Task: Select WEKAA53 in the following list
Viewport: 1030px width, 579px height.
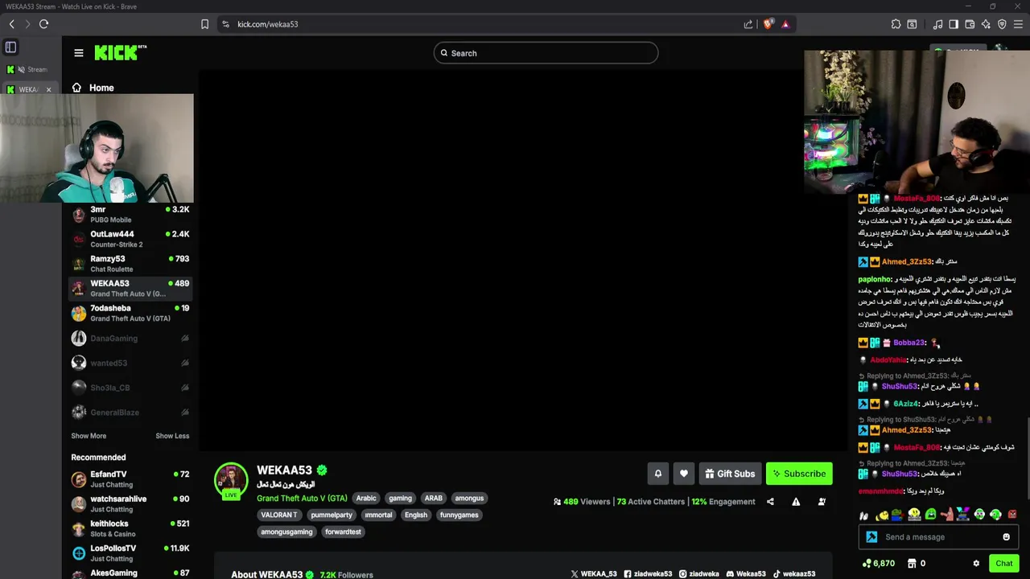Action: tap(131, 288)
